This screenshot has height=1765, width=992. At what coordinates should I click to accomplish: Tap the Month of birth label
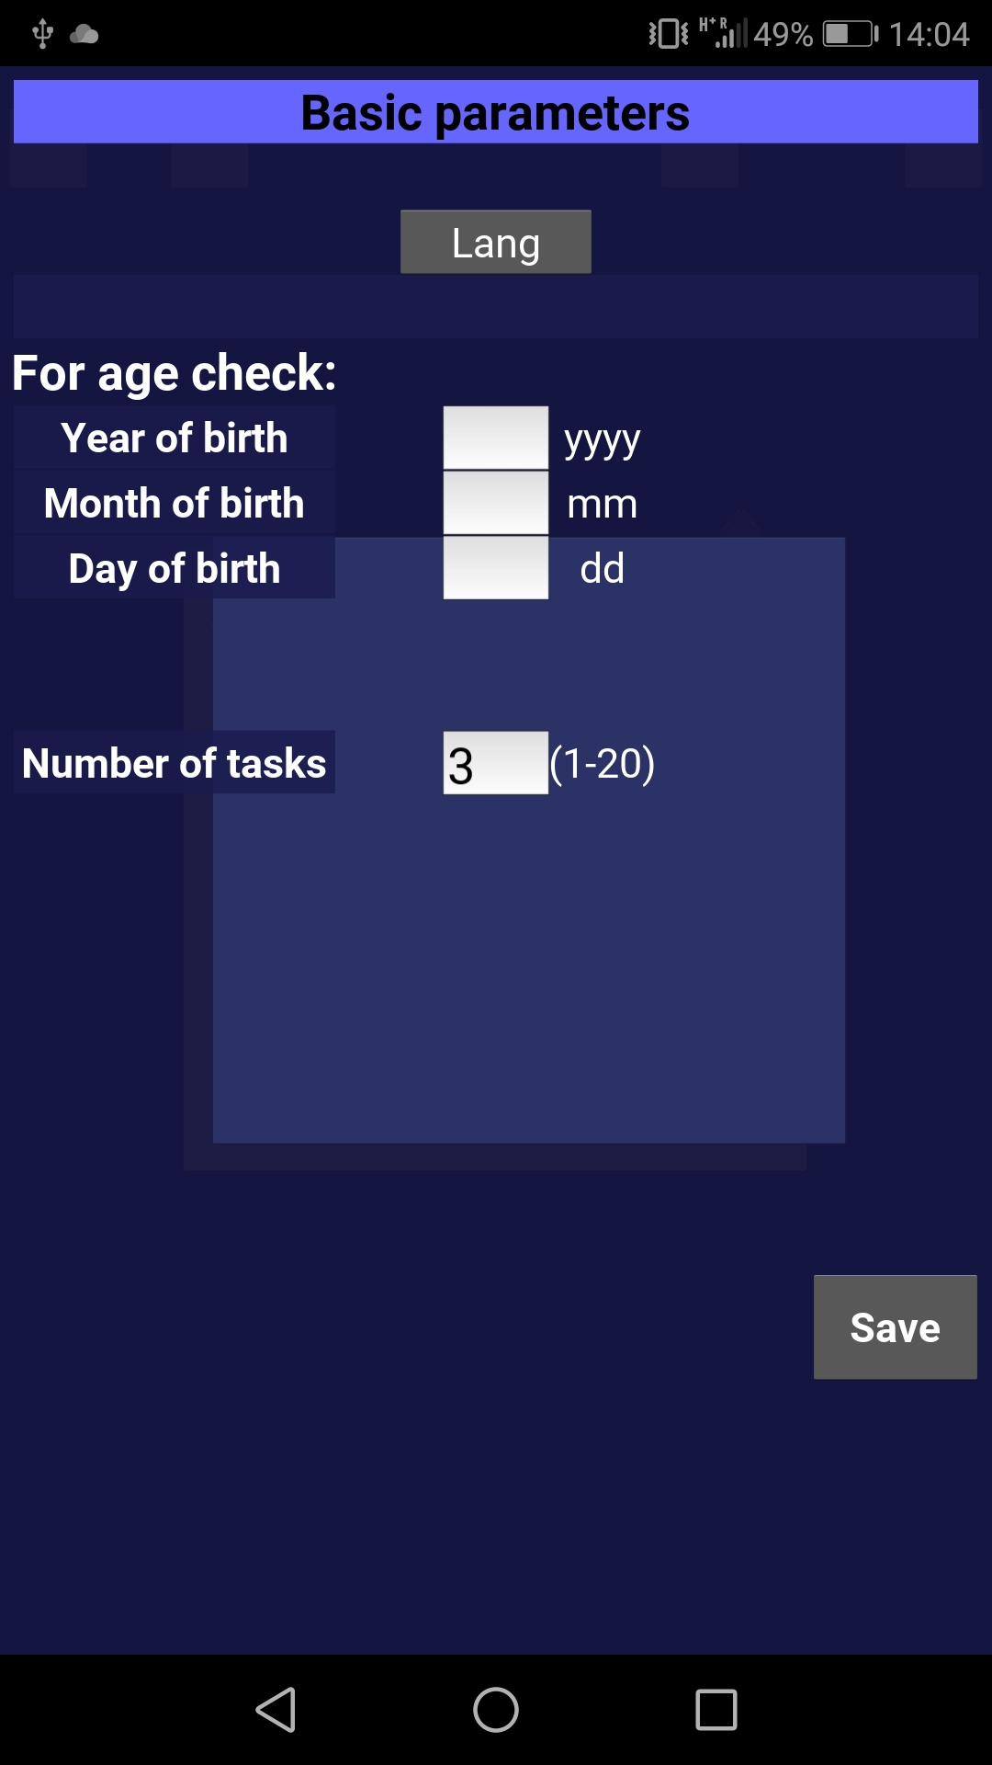coord(175,504)
